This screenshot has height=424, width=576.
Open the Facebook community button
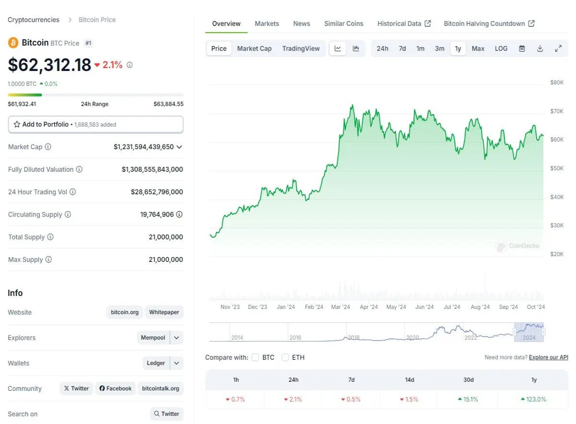(x=115, y=389)
